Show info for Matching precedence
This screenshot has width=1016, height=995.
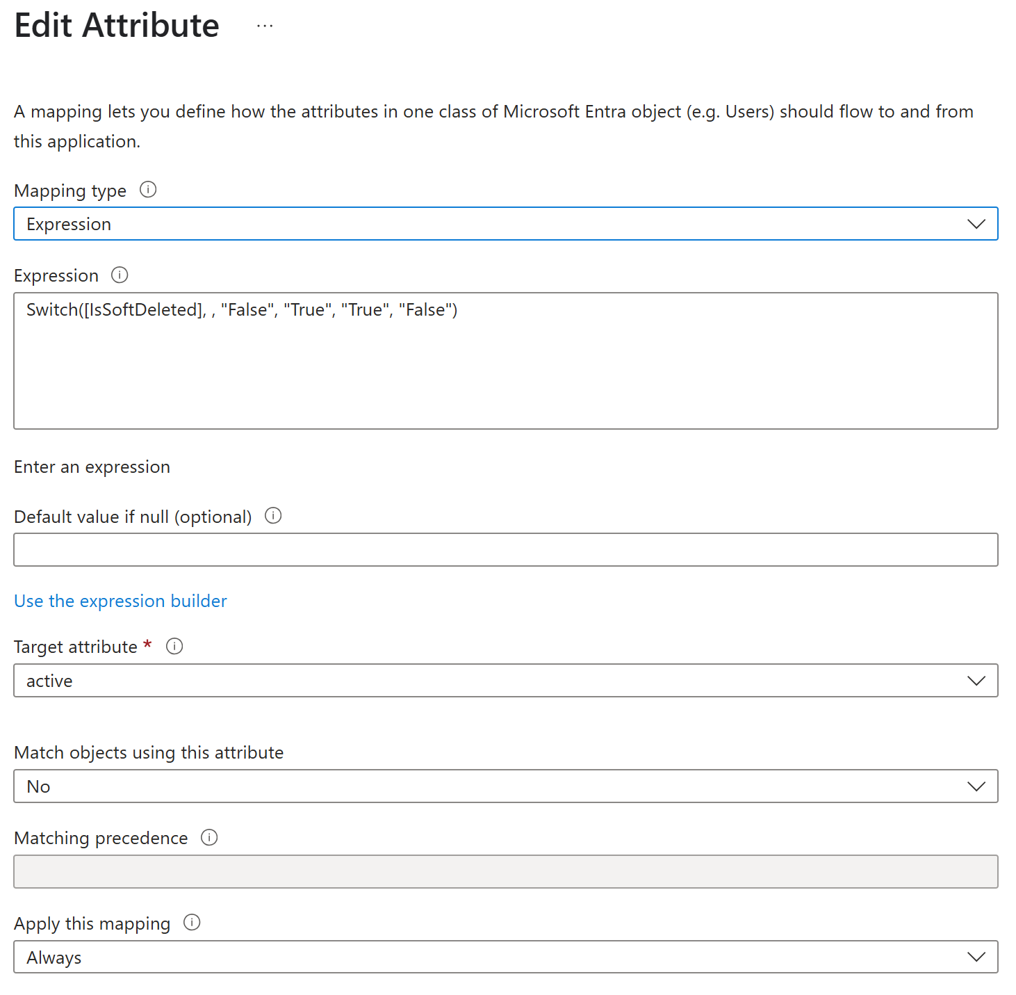pos(209,837)
